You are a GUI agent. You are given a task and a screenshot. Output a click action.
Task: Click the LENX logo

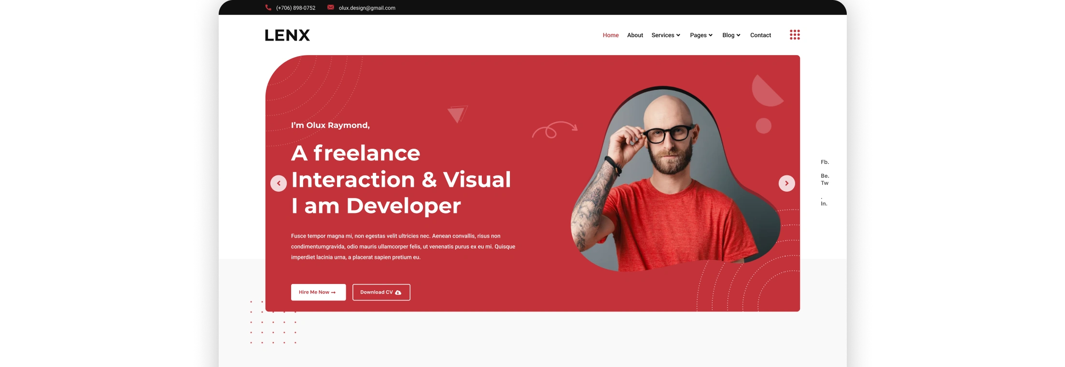coord(287,35)
